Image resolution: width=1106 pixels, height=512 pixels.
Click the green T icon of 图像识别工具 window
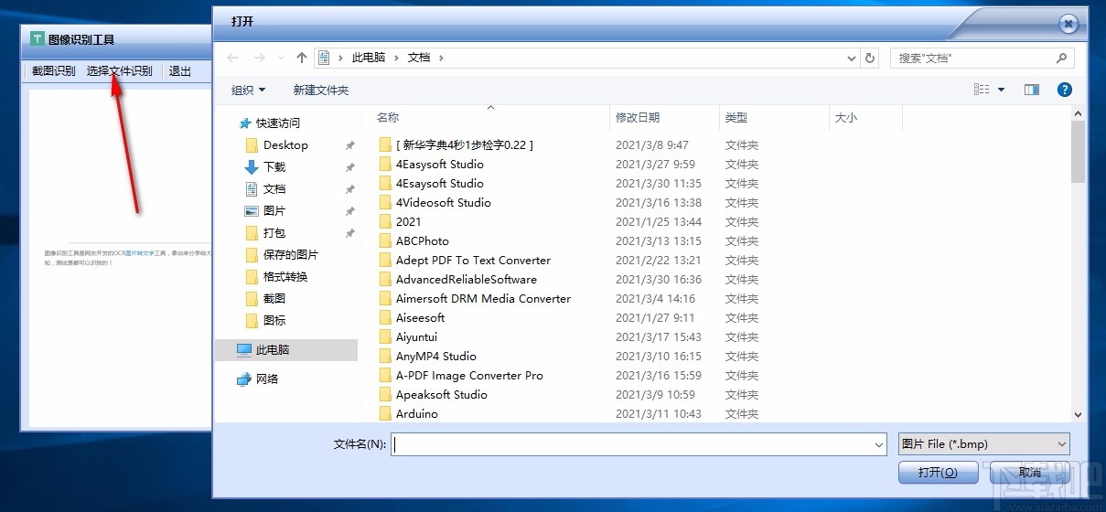(38, 39)
